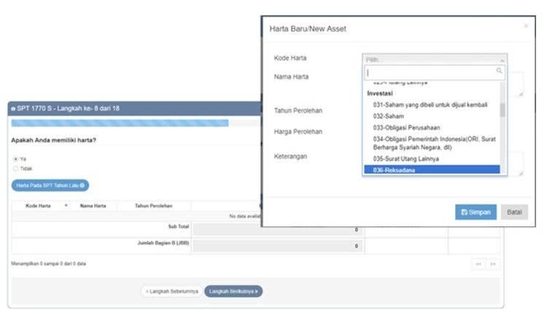Go to the next table page arrow
The width and height of the screenshot is (547, 314).
pyautogui.click(x=493, y=264)
